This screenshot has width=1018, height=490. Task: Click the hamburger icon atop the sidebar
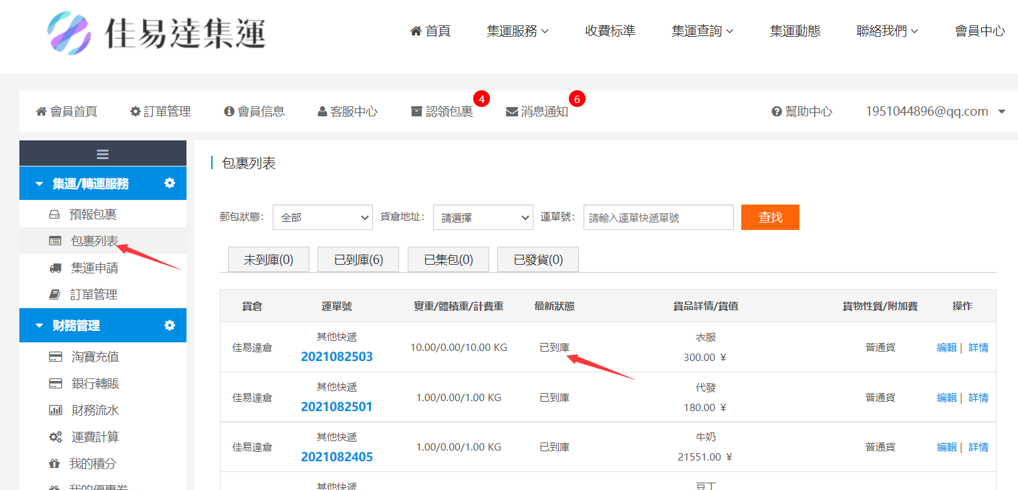[102, 154]
